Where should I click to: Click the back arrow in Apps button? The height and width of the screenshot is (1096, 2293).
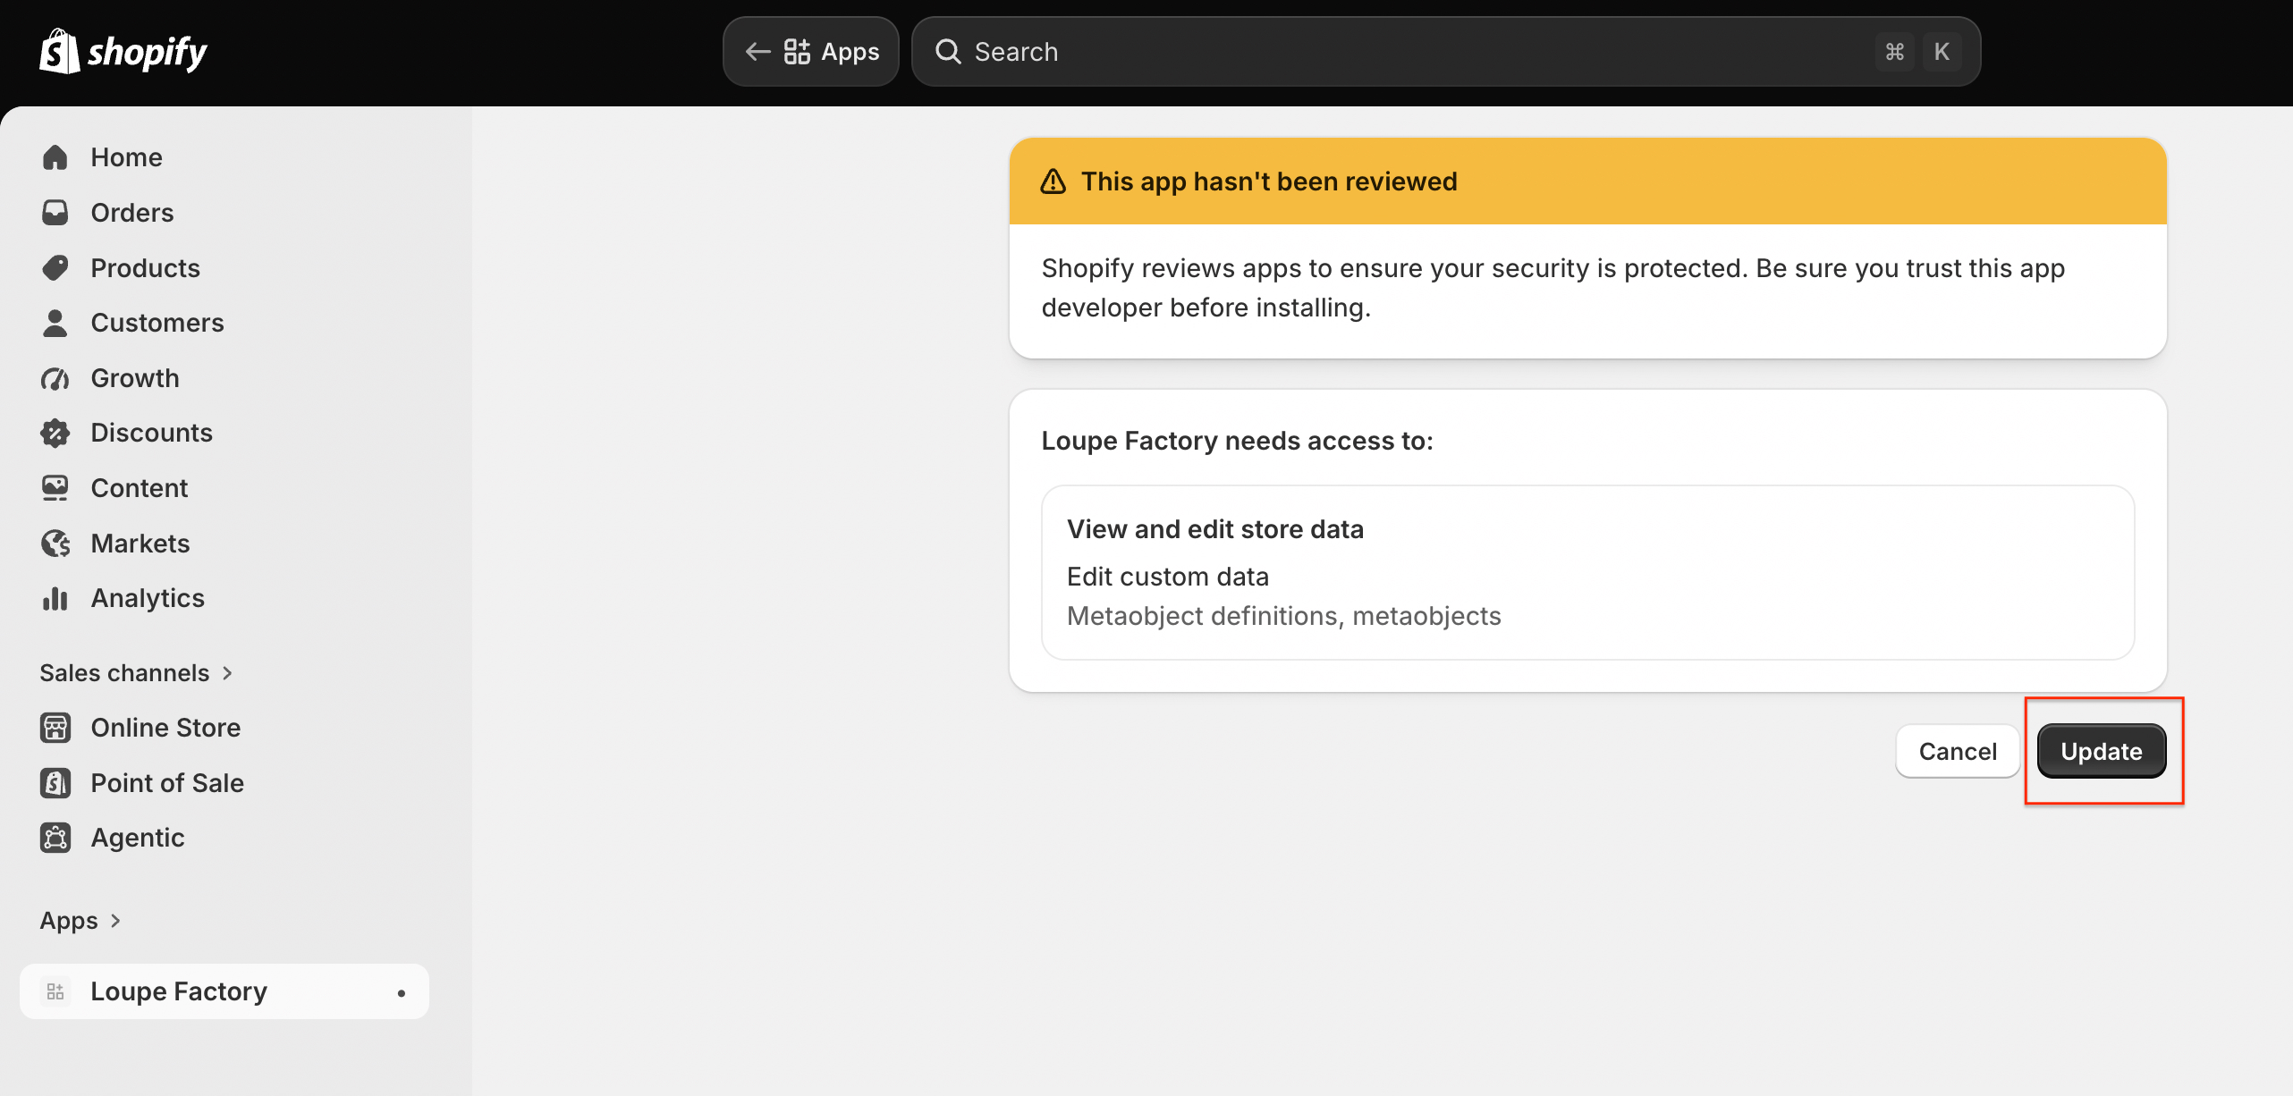click(758, 52)
